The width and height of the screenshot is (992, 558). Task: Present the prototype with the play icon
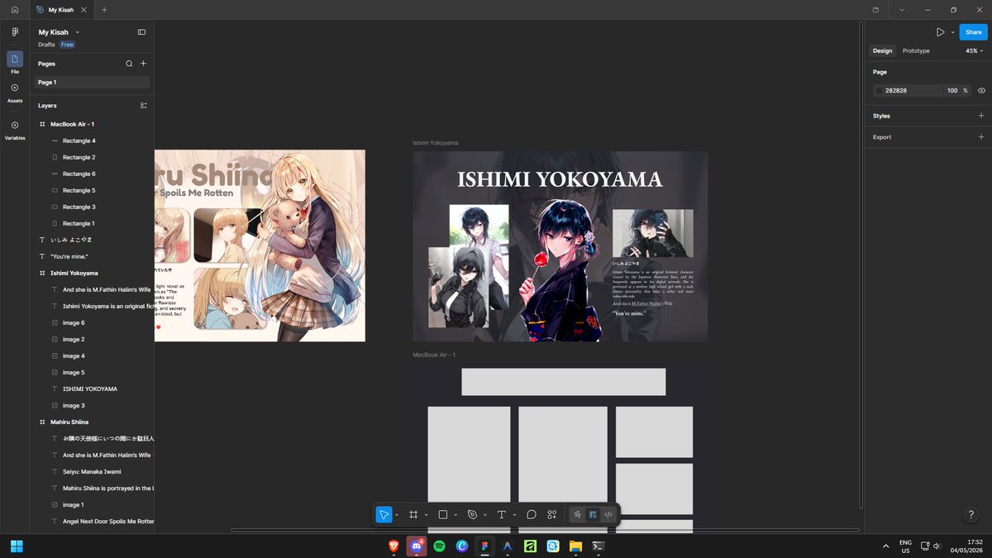(940, 32)
